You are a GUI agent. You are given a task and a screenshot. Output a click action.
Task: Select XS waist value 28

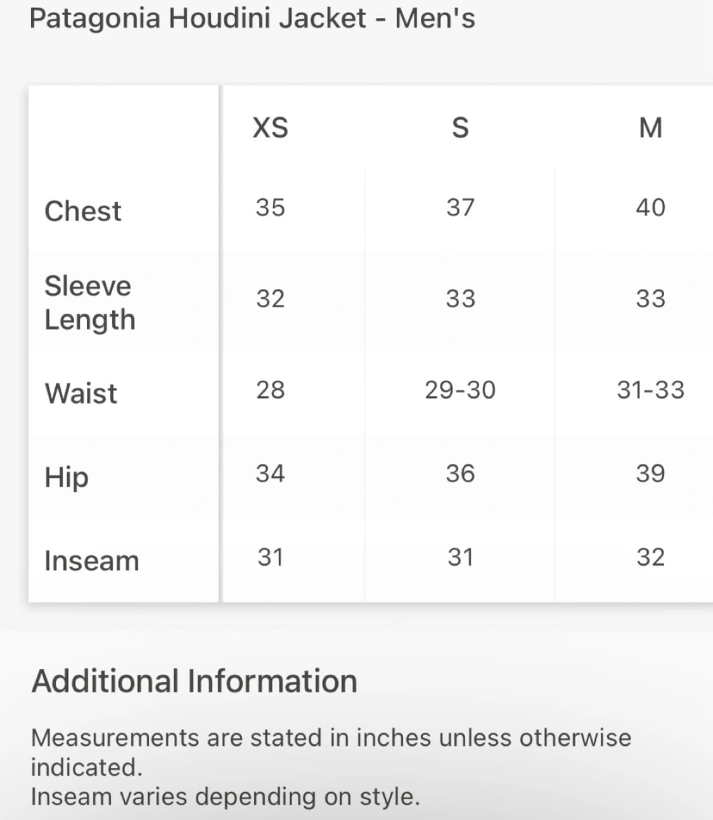[271, 390]
